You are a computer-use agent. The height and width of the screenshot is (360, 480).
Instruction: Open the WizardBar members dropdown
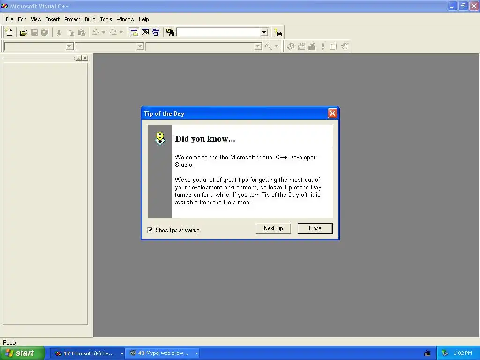tap(258, 46)
